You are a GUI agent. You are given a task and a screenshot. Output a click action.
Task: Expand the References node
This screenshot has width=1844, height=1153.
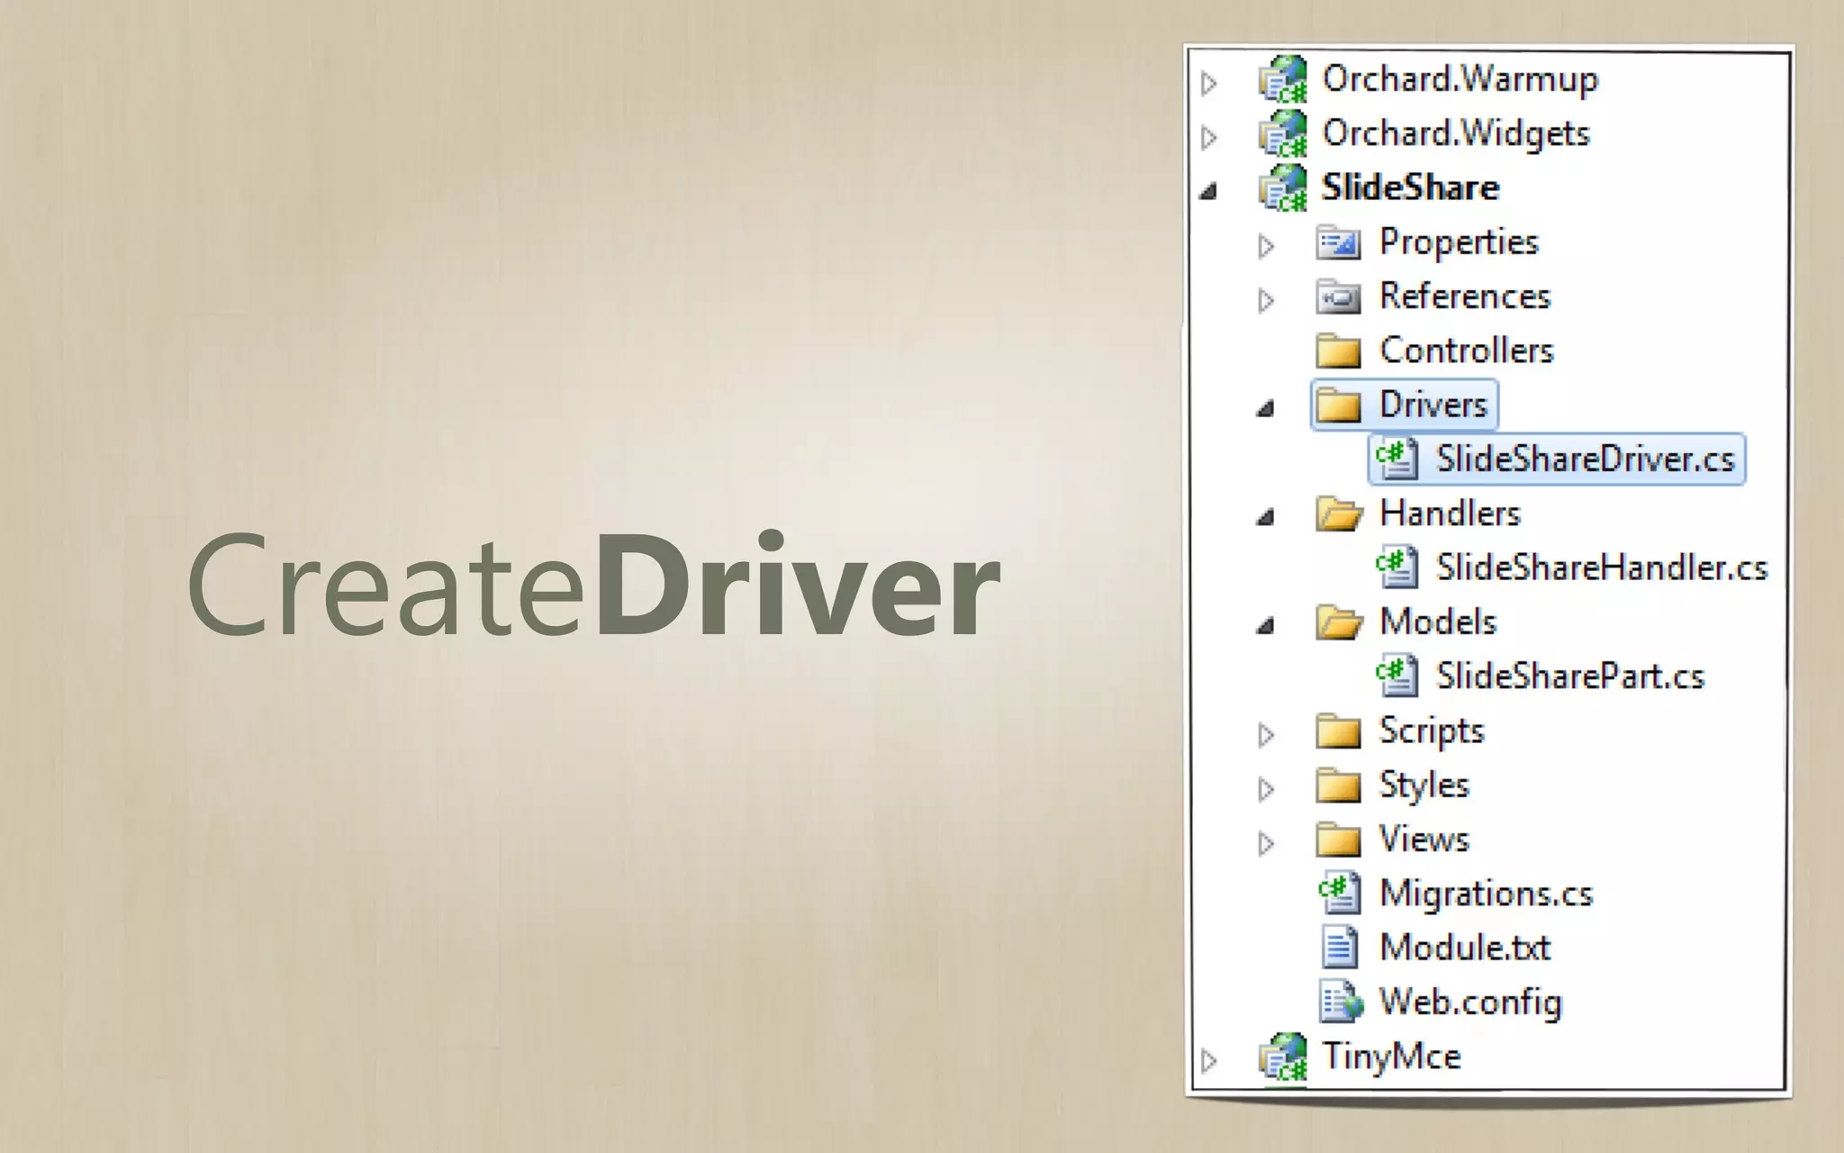(1266, 300)
